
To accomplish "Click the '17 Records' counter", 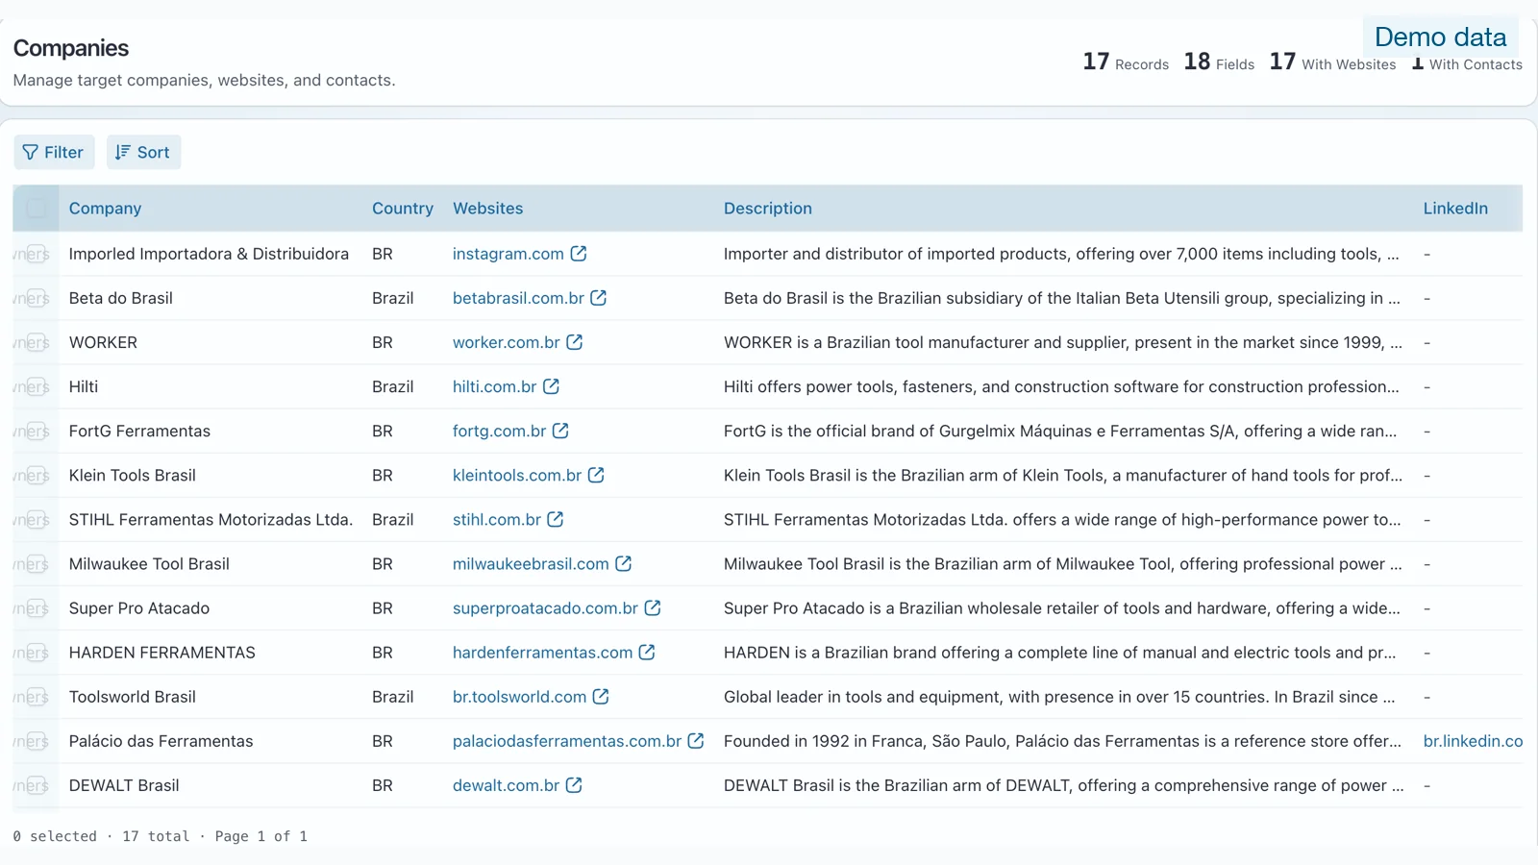I will [x=1126, y=62].
